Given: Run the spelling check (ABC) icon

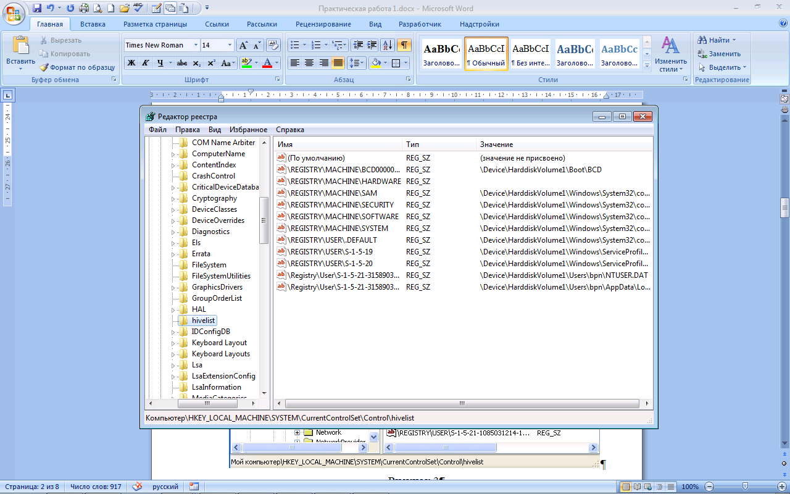Looking at the screenshot, I should [x=137, y=8].
